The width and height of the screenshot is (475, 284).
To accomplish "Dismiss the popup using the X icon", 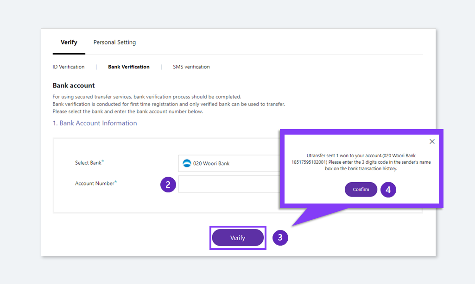I will [x=432, y=141].
